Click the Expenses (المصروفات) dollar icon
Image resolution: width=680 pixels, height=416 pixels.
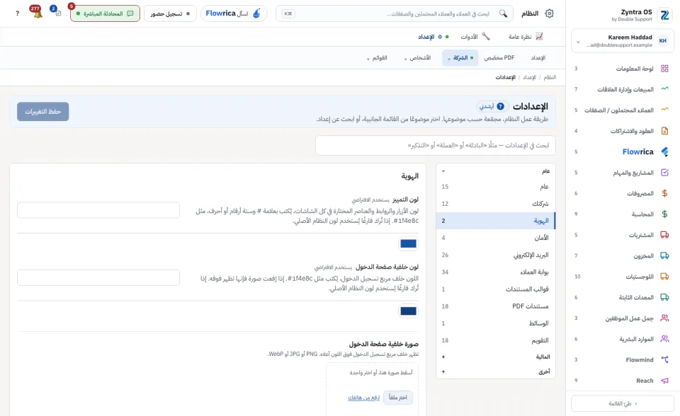pos(664,193)
